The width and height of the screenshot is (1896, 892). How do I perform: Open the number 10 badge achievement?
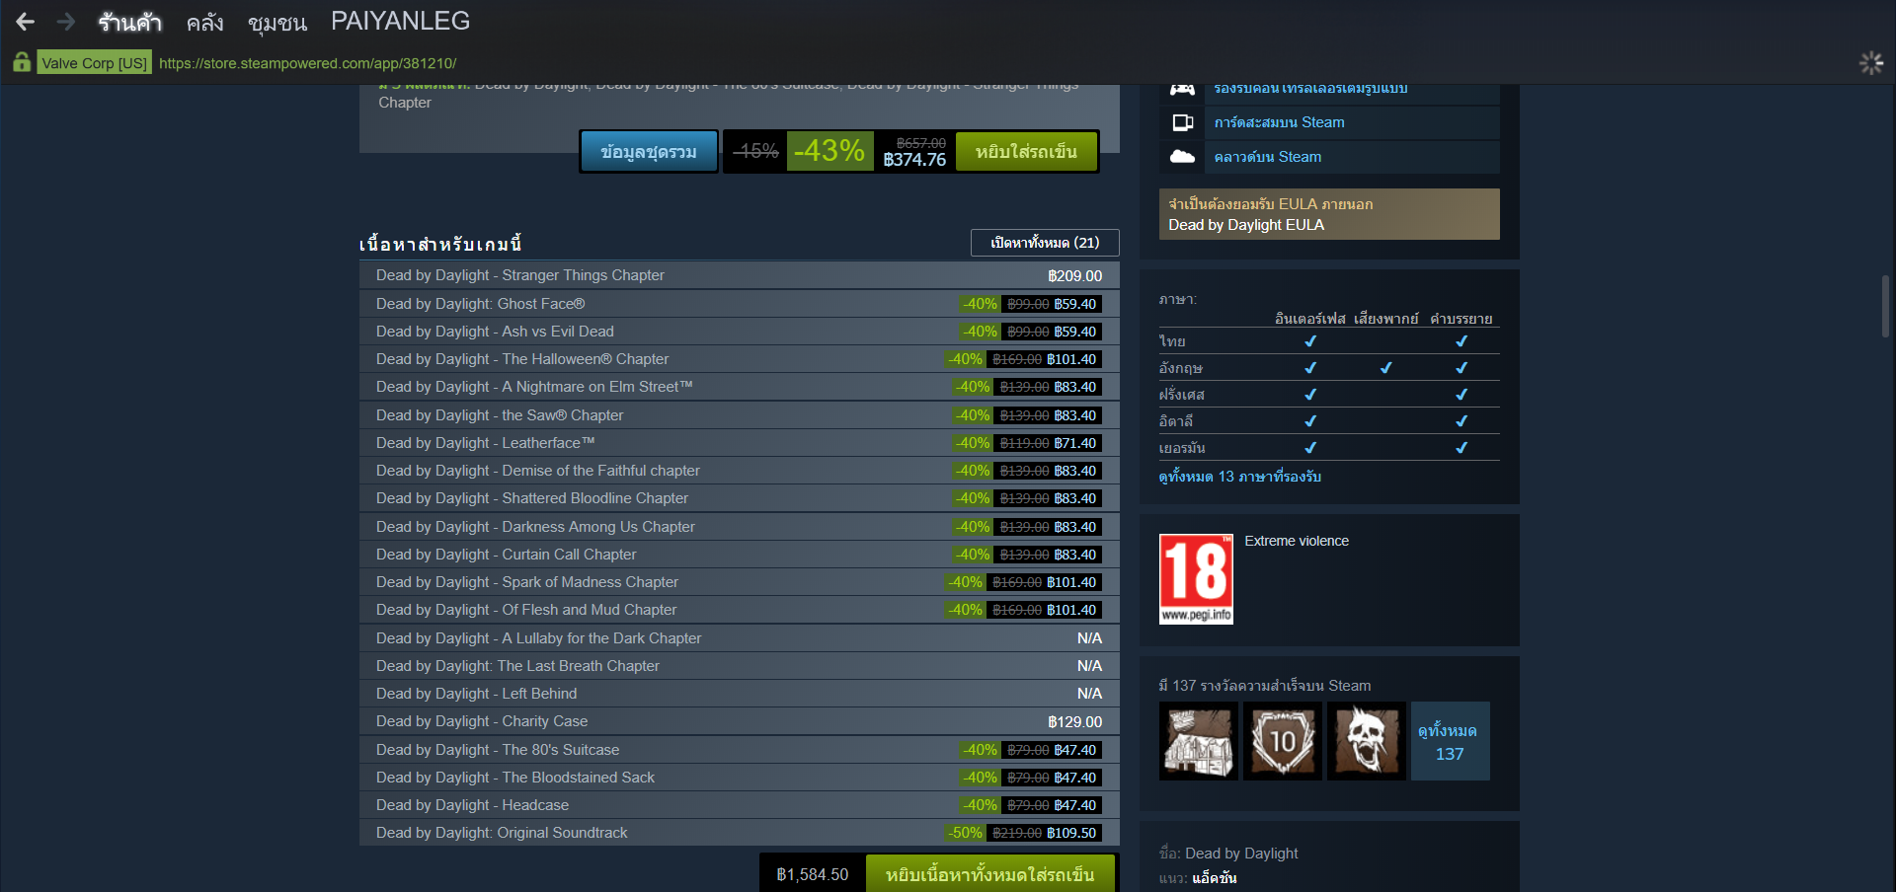click(x=1283, y=741)
